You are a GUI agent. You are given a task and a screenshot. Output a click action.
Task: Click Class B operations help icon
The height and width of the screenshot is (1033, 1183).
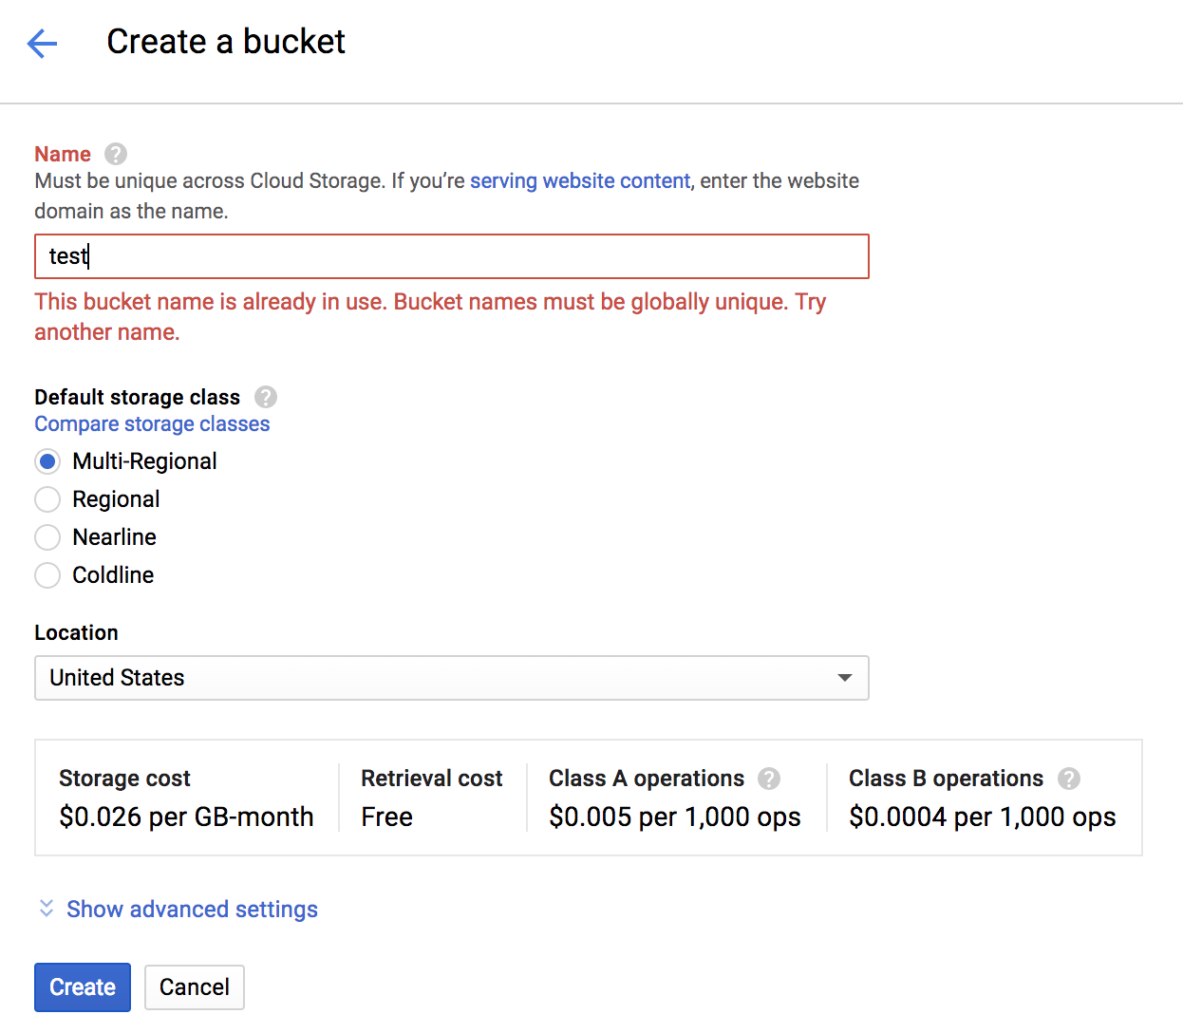[x=1069, y=779]
